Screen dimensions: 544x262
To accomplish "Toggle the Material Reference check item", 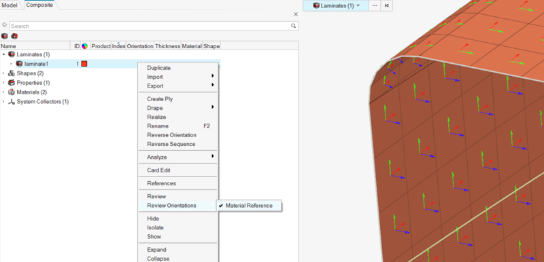I will pos(249,206).
